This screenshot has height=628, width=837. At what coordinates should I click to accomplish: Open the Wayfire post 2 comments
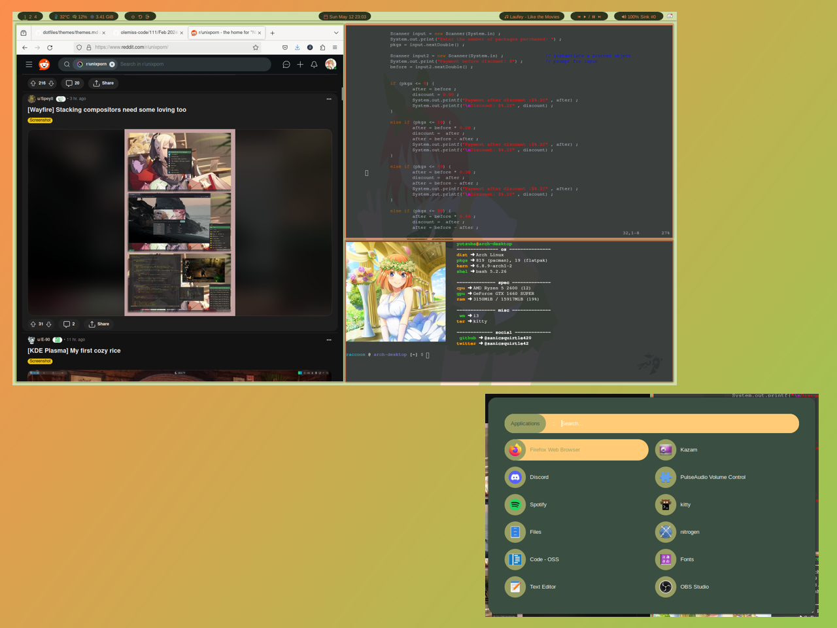pyautogui.click(x=69, y=324)
